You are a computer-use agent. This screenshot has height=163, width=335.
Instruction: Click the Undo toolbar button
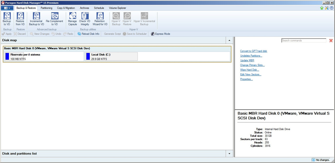click(x=56, y=34)
